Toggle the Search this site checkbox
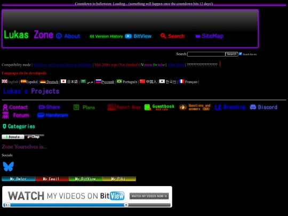Screen dimensions: 288x216 (x=240, y=54)
